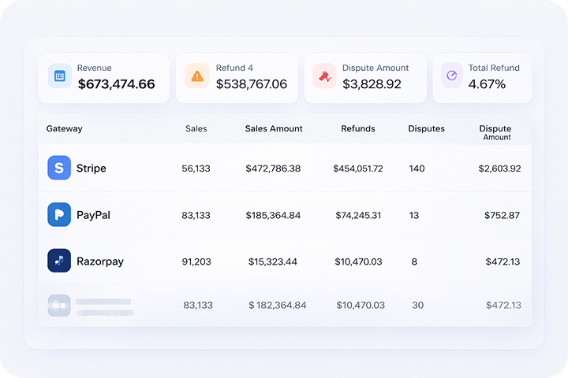This screenshot has width=568, height=378.
Task: Click the Total Refund circular gauge icon
Action: [x=452, y=76]
